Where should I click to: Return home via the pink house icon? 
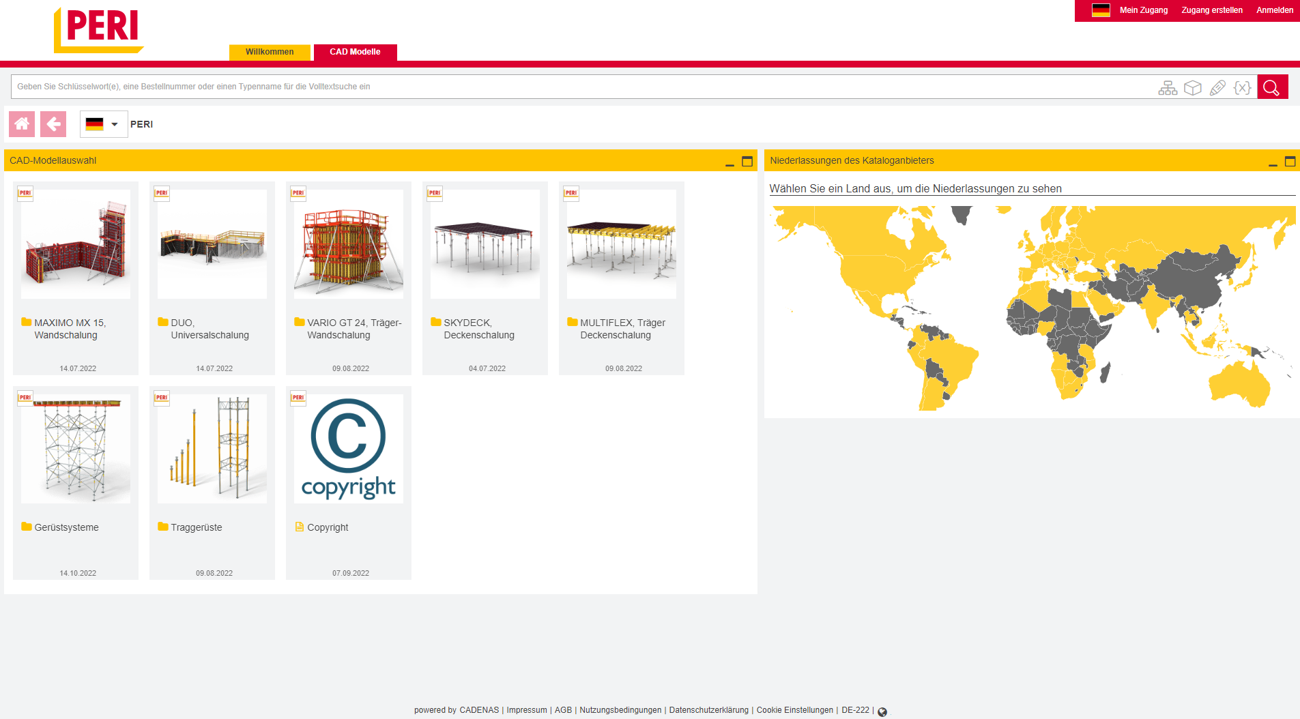click(21, 123)
